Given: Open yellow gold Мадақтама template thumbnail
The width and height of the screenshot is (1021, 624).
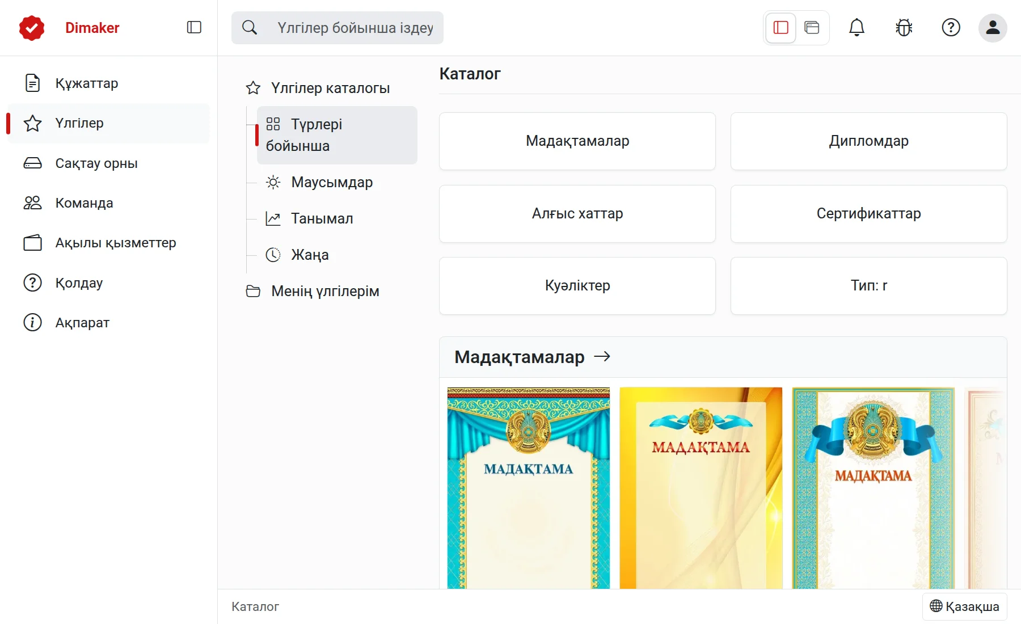Looking at the screenshot, I should point(701,488).
